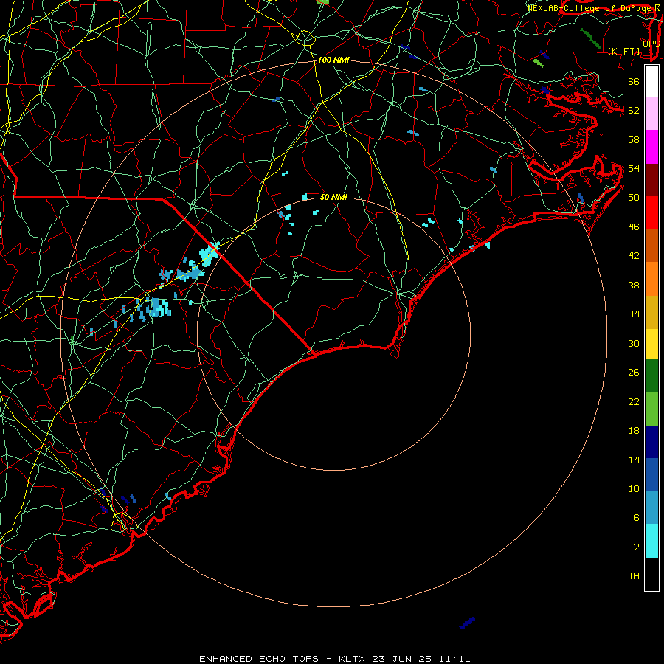
Task: Select the dark green legend band
Action: click(651, 376)
